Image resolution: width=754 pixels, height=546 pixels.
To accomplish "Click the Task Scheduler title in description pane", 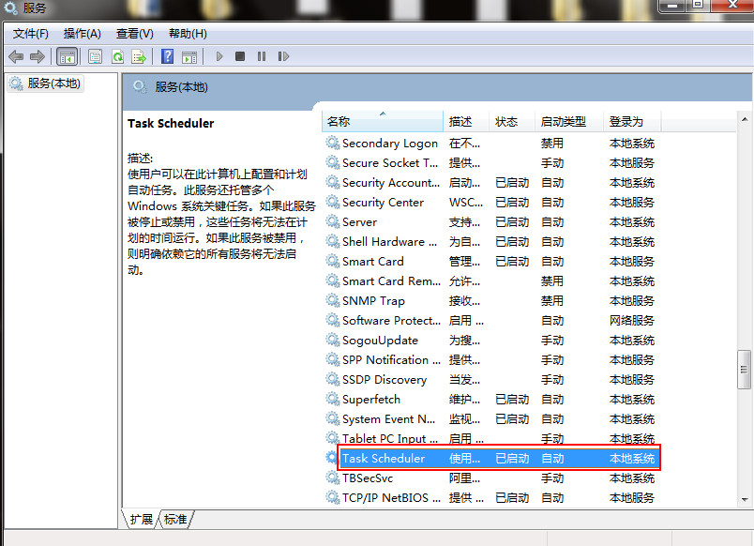I will (171, 124).
